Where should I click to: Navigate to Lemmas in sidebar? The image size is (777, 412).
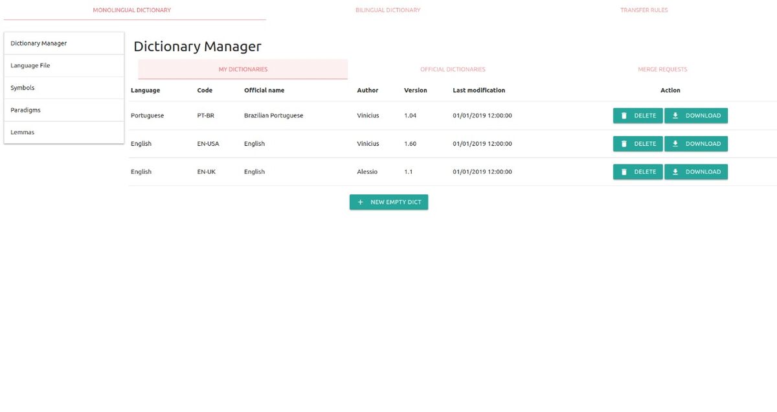pyautogui.click(x=63, y=132)
